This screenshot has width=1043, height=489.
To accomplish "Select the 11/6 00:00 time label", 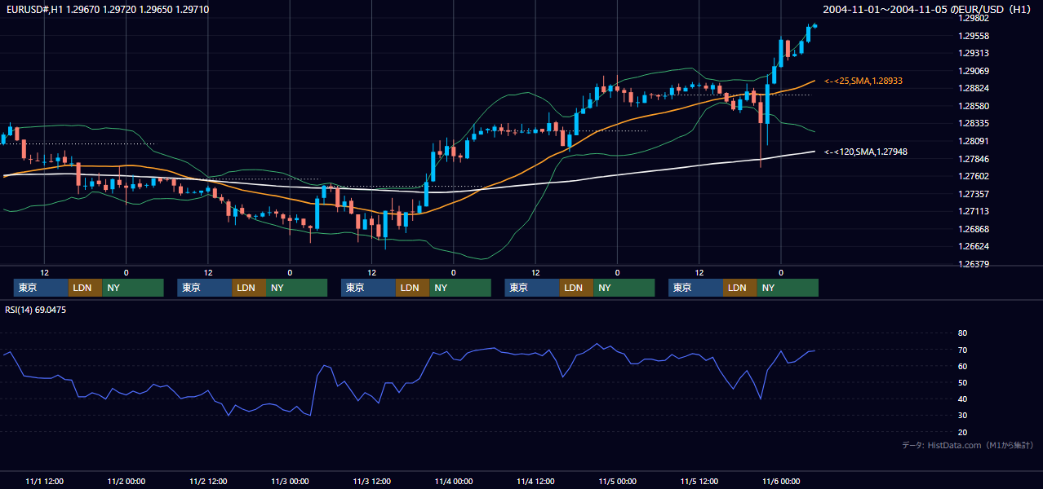I will [781, 481].
